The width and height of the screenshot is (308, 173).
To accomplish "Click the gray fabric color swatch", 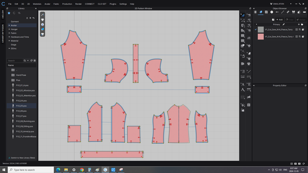I will [261, 29].
